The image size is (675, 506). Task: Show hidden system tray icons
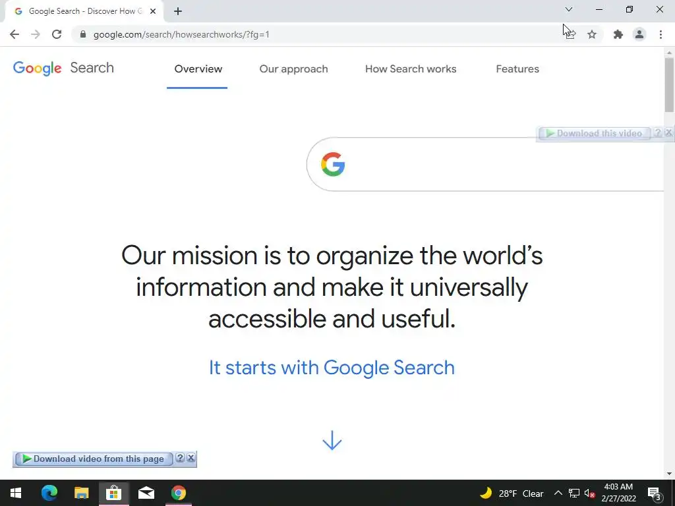tap(558, 493)
